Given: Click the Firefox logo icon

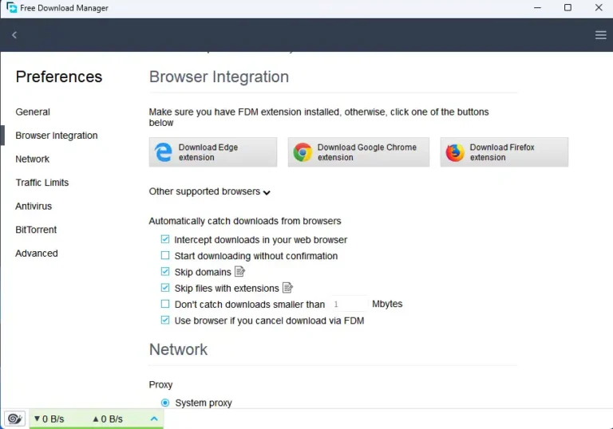Looking at the screenshot, I should [455, 152].
